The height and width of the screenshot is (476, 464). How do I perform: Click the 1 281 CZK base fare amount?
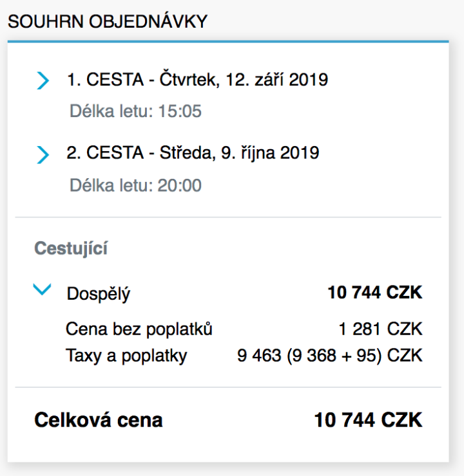380,329
